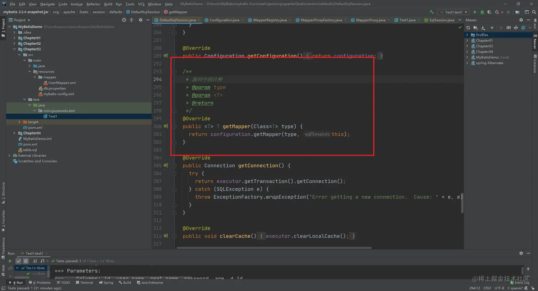This screenshot has width=538, height=291.
Task: Show hidden editor tabs chevron
Action: (460, 20)
